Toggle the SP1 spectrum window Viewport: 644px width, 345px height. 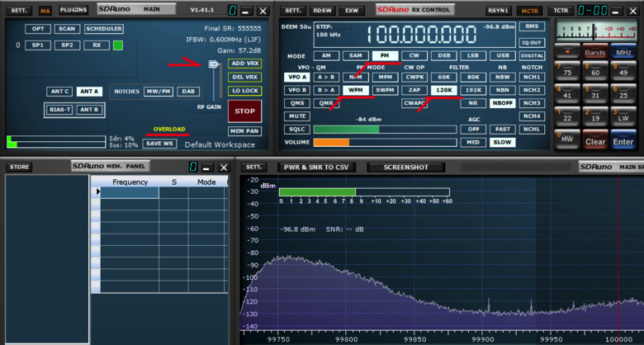(38, 45)
